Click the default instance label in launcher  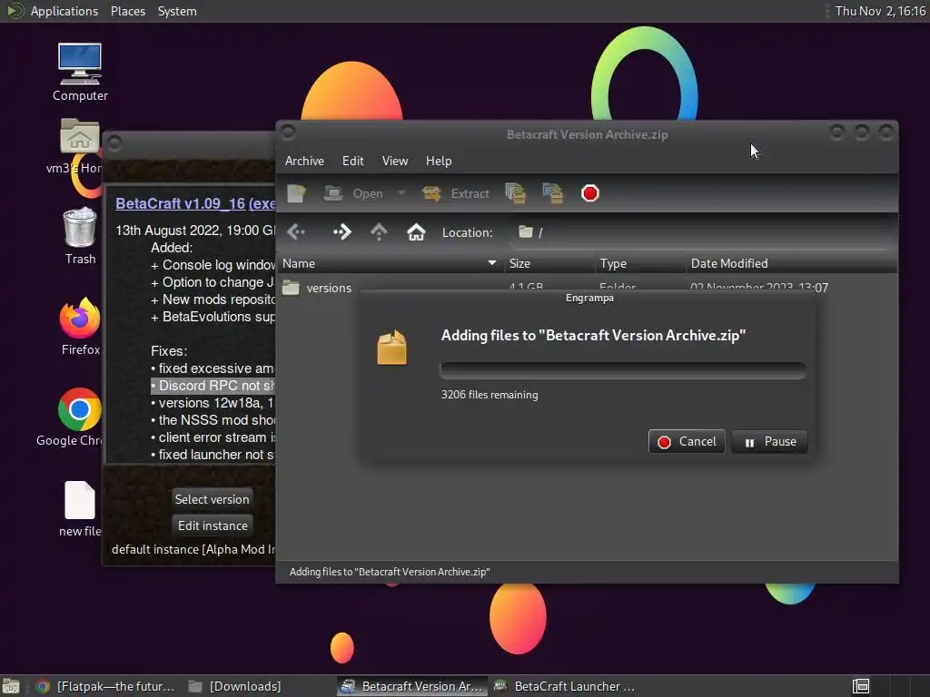[193, 549]
